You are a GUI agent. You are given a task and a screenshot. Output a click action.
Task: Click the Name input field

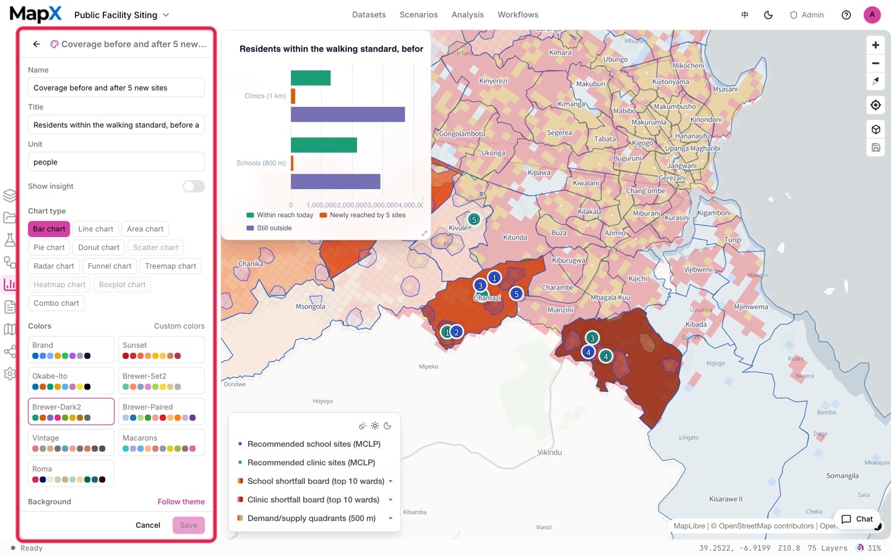point(116,88)
